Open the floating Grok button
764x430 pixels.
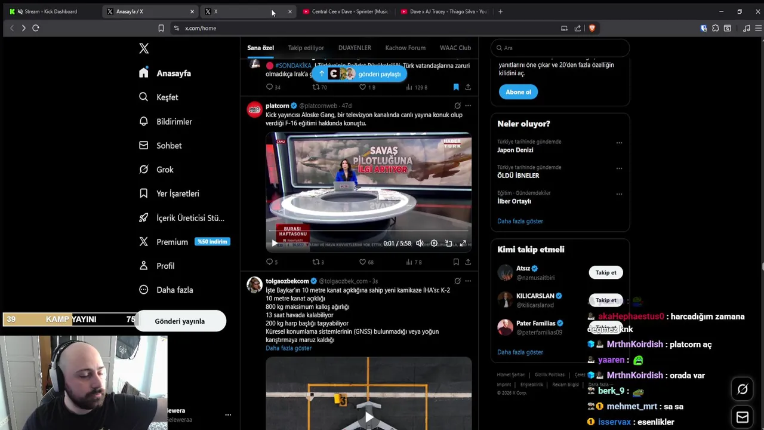tap(743, 389)
